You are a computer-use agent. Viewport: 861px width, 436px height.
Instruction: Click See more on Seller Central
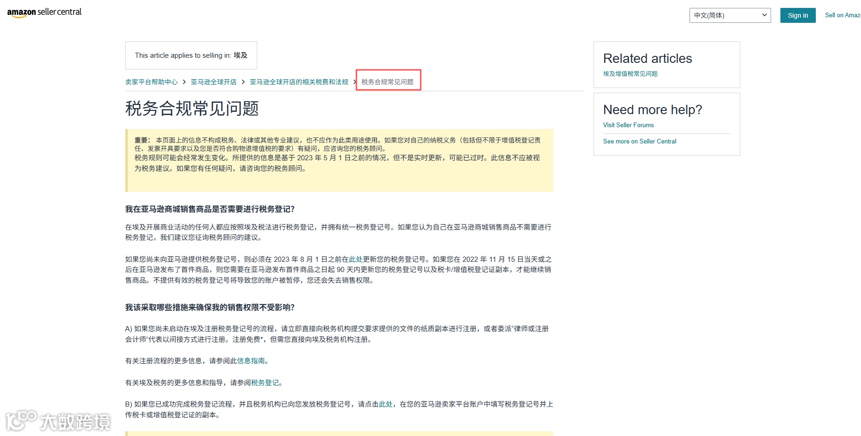pyautogui.click(x=640, y=141)
